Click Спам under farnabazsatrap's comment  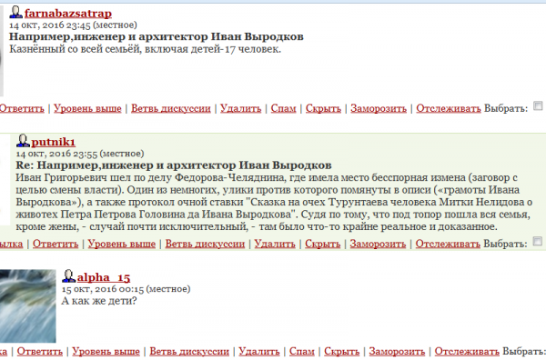coord(283,108)
